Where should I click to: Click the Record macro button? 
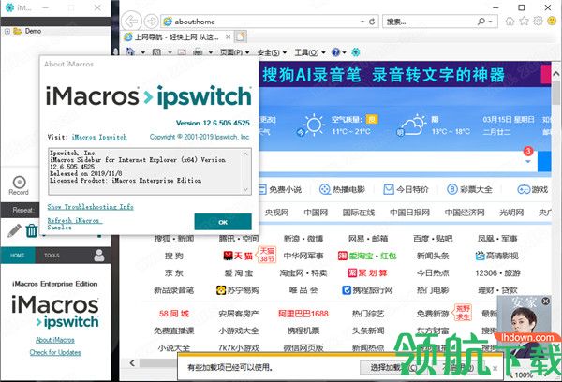tap(19, 185)
